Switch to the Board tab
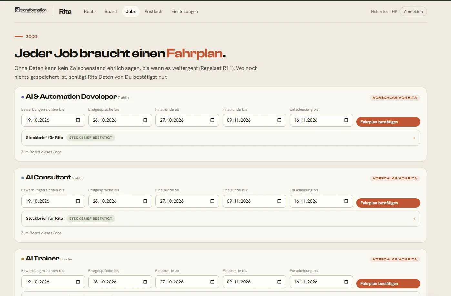Viewport: 451px width, 296px height. pyautogui.click(x=111, y=11)
